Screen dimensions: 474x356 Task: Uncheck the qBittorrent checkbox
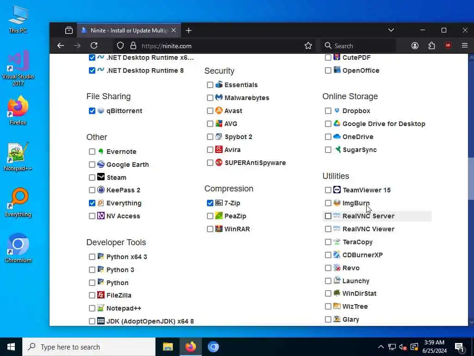coord(92,111)
